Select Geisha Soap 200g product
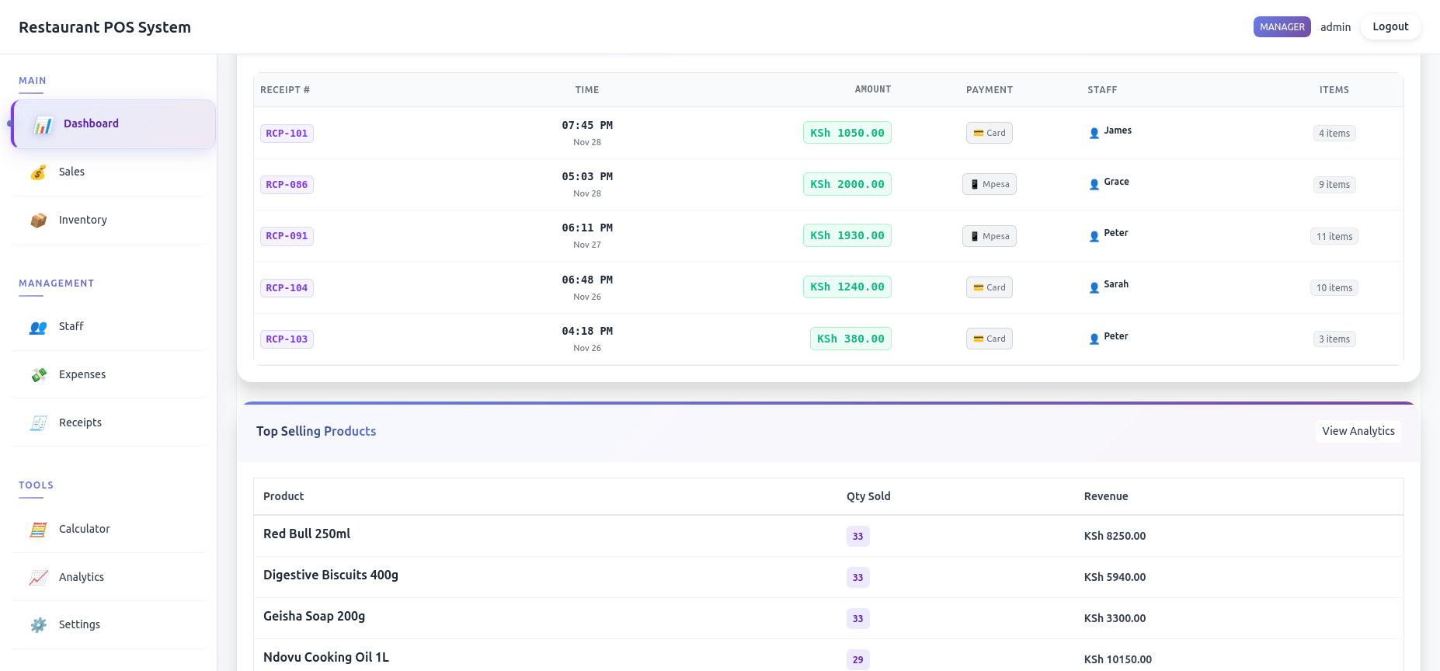Screen dimensions: 1440x671 click(829, 618)
